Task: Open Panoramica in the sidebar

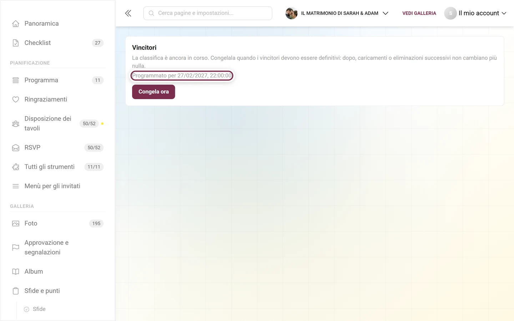Action: coord(57,24)
